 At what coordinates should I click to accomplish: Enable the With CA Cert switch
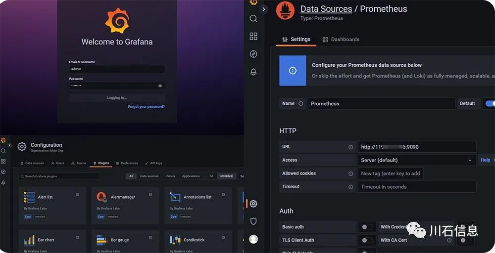(x=465, y=240)
